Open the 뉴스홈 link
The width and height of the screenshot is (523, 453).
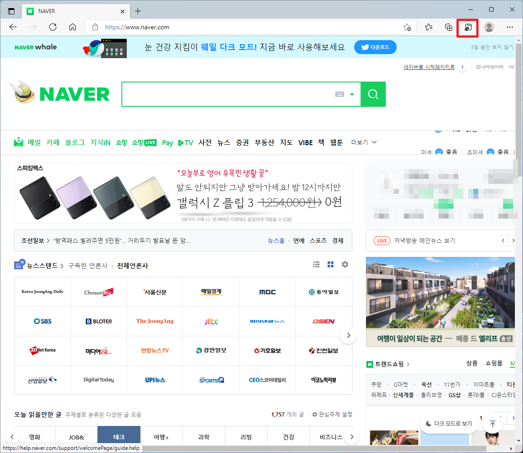click(x=276, y=241)
